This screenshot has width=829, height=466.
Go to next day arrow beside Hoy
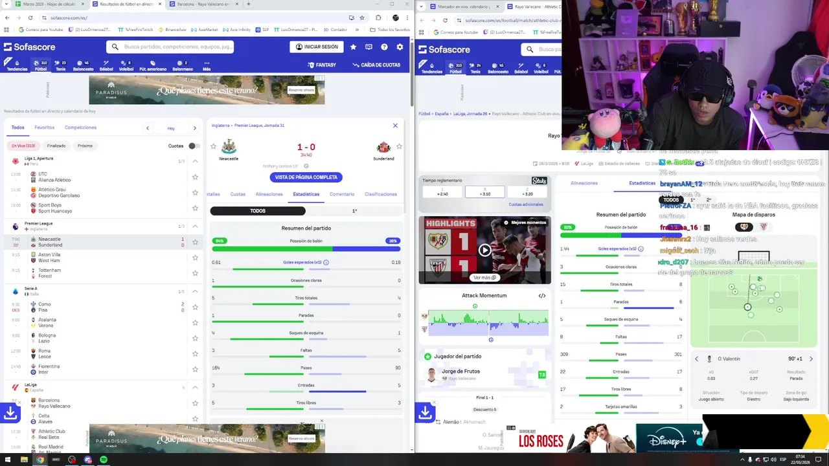click(194, 128)
